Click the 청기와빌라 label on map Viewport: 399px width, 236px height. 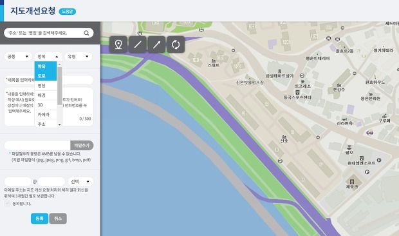(384, 50)
